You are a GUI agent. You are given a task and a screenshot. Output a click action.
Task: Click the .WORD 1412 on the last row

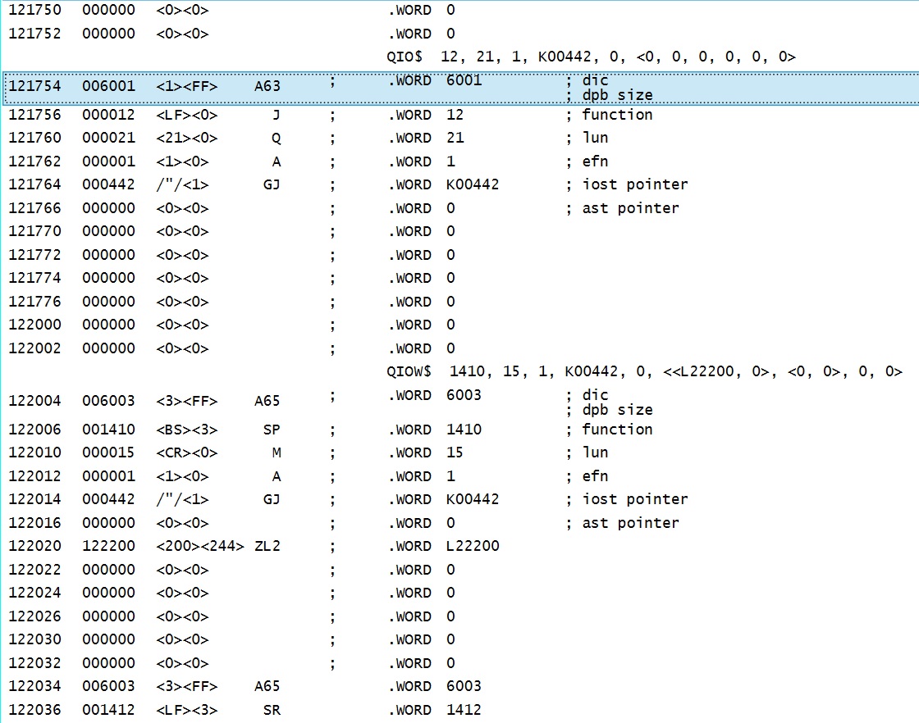[x=435, y=710]
